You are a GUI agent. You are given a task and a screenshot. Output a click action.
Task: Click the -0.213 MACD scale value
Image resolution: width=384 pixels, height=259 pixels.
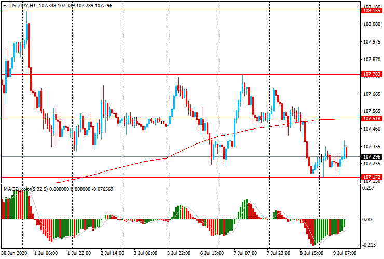[369, 245]
